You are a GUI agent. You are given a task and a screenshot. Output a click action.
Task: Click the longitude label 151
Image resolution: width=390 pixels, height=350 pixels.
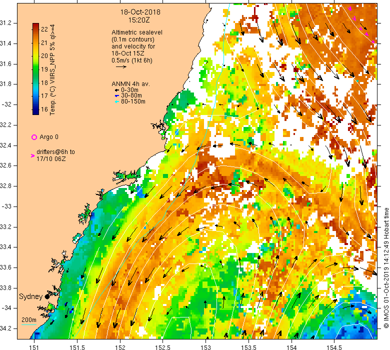tap(34, 347)
